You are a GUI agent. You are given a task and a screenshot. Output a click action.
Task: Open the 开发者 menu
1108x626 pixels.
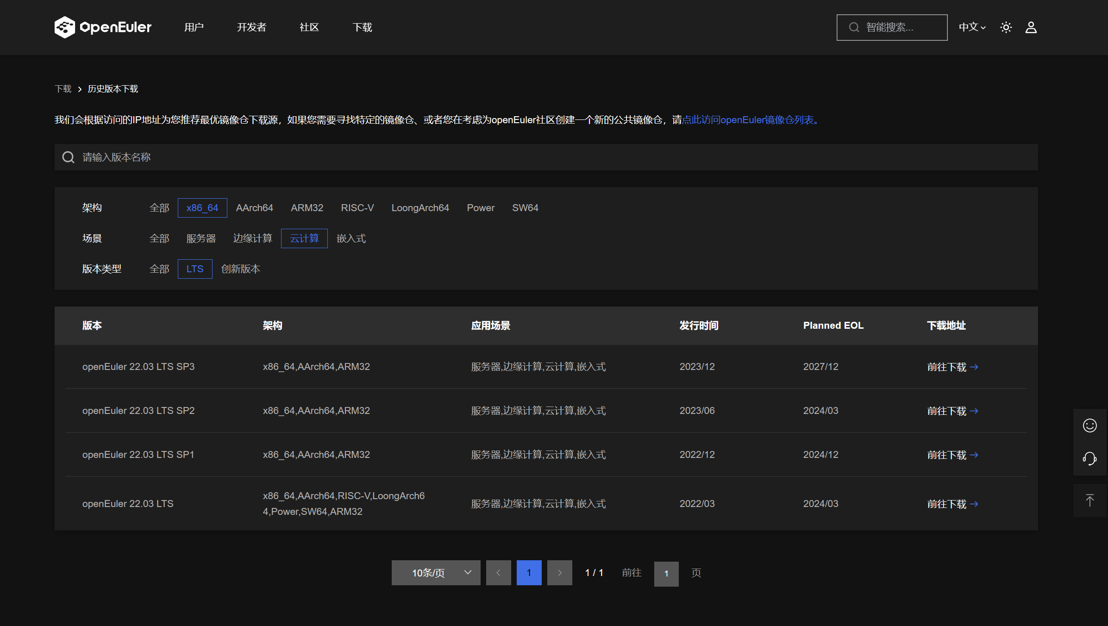(x=251, y=27)
